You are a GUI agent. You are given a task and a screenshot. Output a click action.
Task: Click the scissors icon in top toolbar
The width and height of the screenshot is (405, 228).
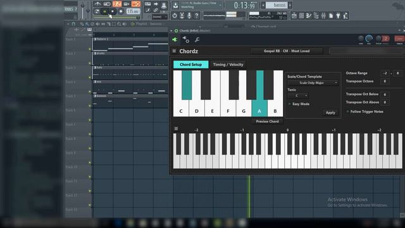coord(182,16)
